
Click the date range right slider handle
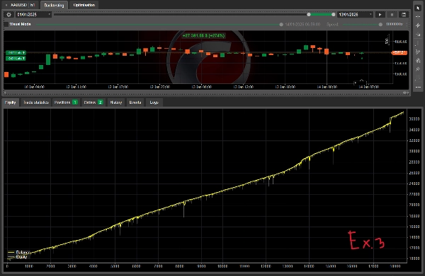333,15
